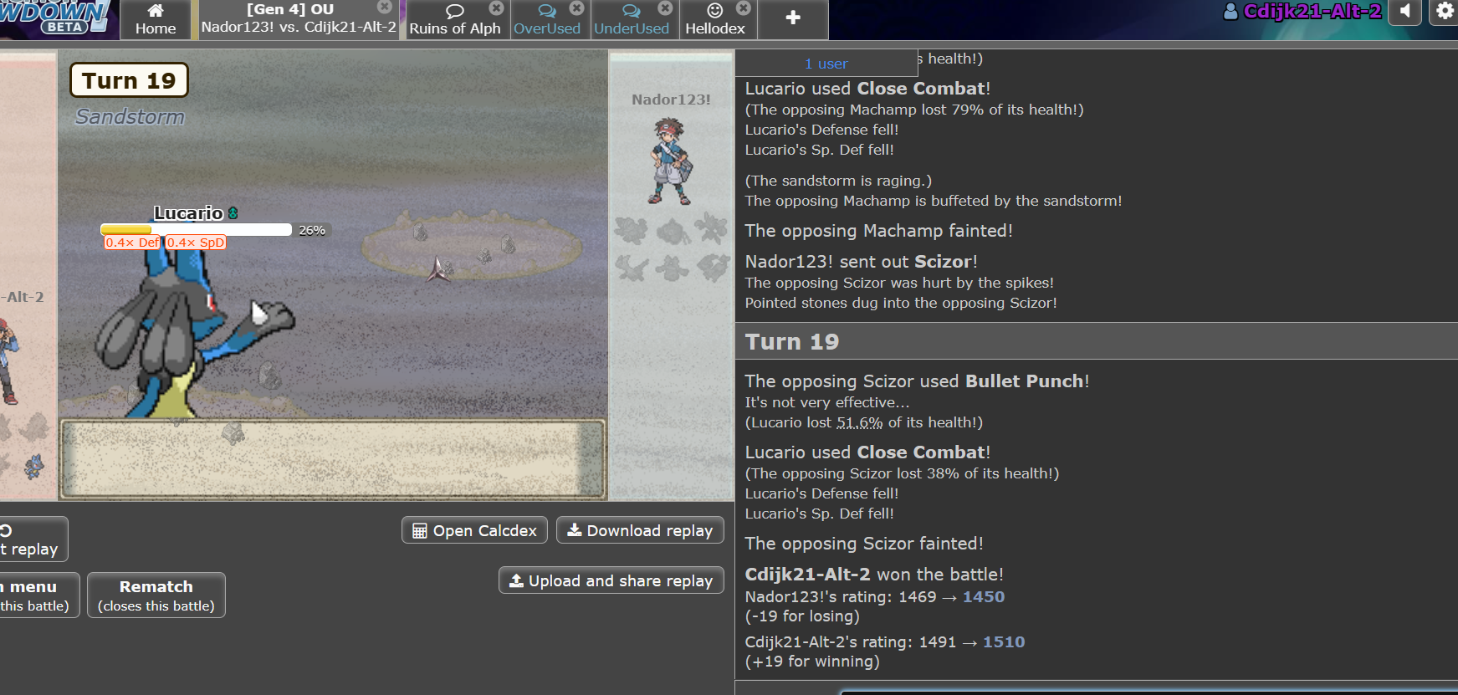Click Lucario's yellow health bar

click(126, 230)
